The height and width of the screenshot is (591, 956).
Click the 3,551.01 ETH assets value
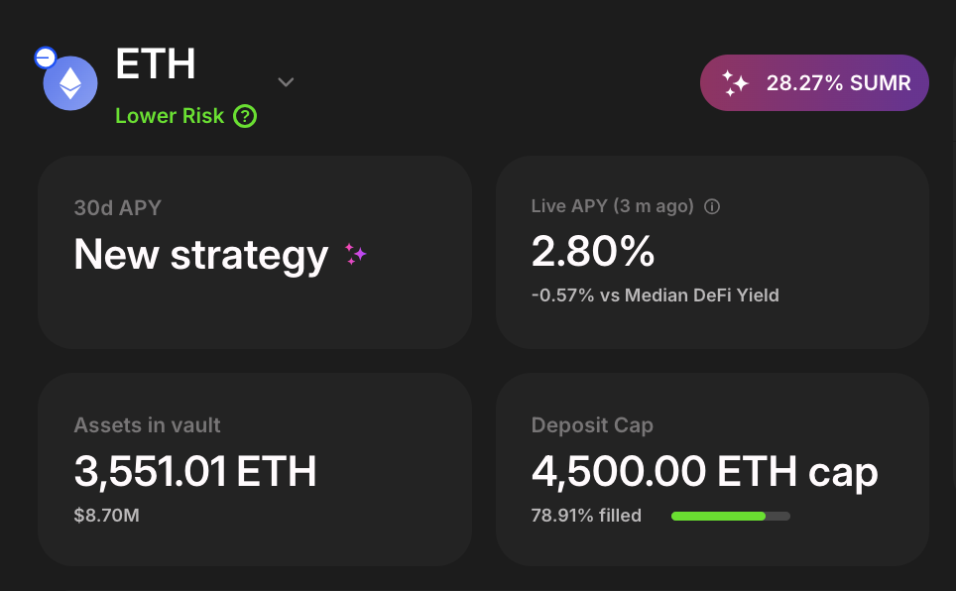(x=195, y=471)
